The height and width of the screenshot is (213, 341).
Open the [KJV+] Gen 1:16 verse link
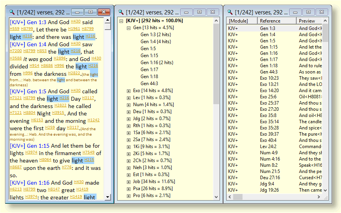pos(30,183)
